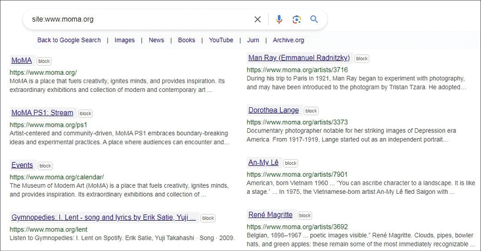This screenshot has width=481, height=251.
Task: Open the Books search link
Action: pyautogui.click(x=187, y=40)
